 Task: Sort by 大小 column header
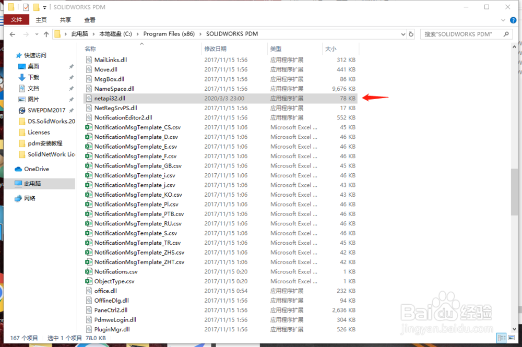(x=330, y=49)
